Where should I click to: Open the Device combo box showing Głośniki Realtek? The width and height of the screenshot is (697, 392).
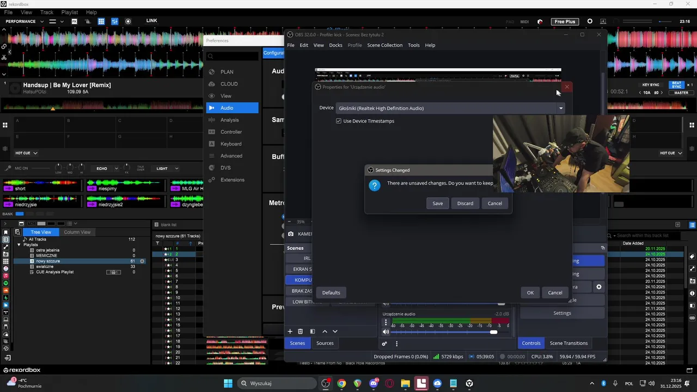[451, 108]
